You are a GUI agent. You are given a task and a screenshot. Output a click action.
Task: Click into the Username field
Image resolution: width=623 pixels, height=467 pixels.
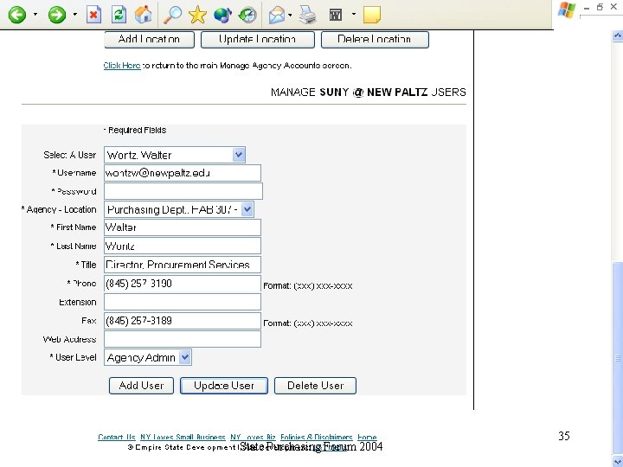(x=183, y=173)
